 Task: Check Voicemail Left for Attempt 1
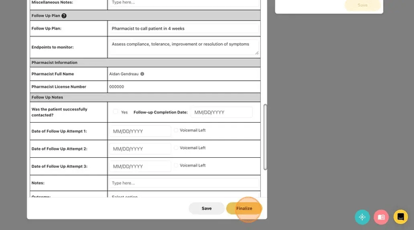tap(176, 130)
